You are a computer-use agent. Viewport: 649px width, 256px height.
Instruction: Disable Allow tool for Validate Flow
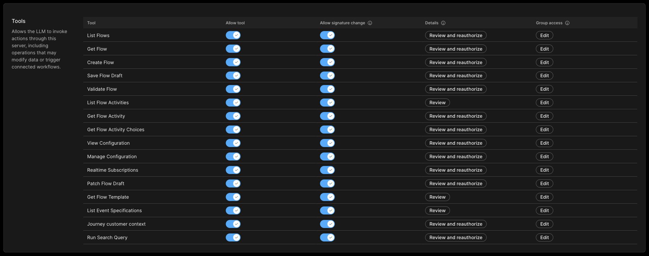coord(233,89)
